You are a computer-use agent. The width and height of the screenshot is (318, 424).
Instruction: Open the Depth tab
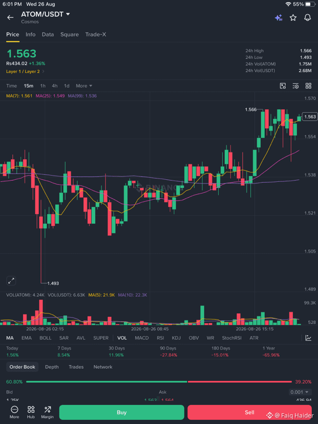(52, 367)
